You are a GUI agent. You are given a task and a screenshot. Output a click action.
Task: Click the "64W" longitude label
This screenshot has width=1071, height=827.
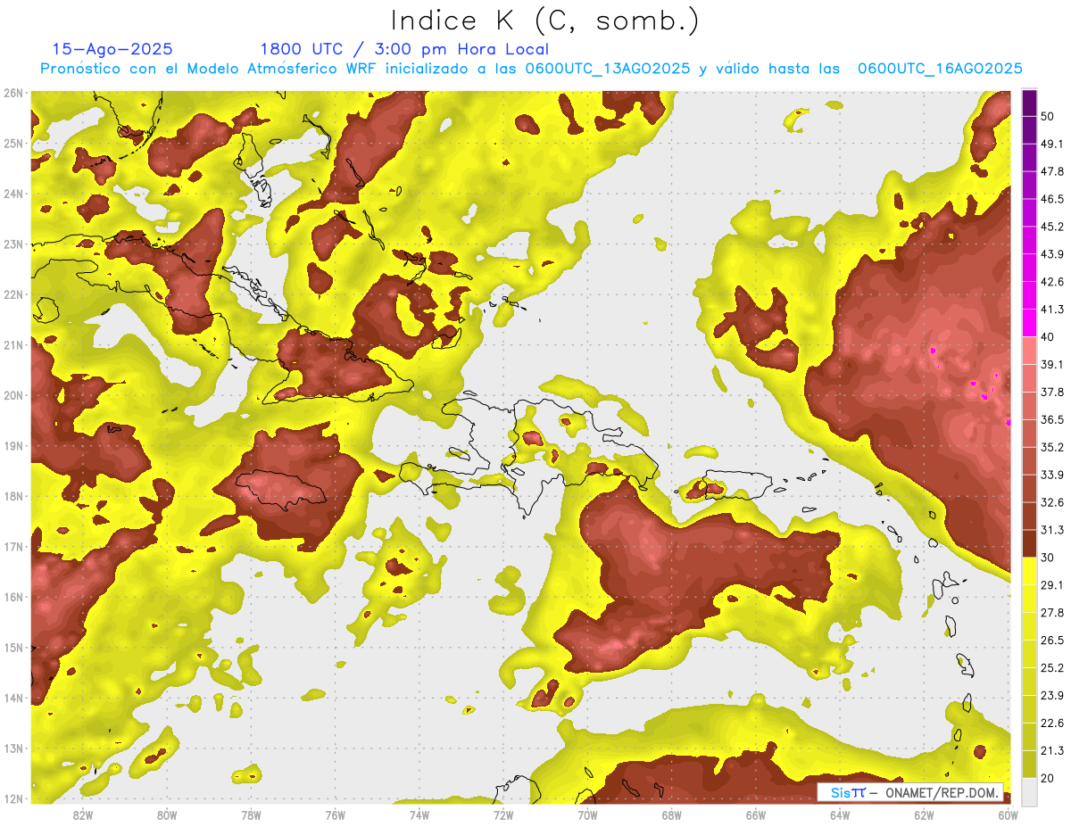840,815
